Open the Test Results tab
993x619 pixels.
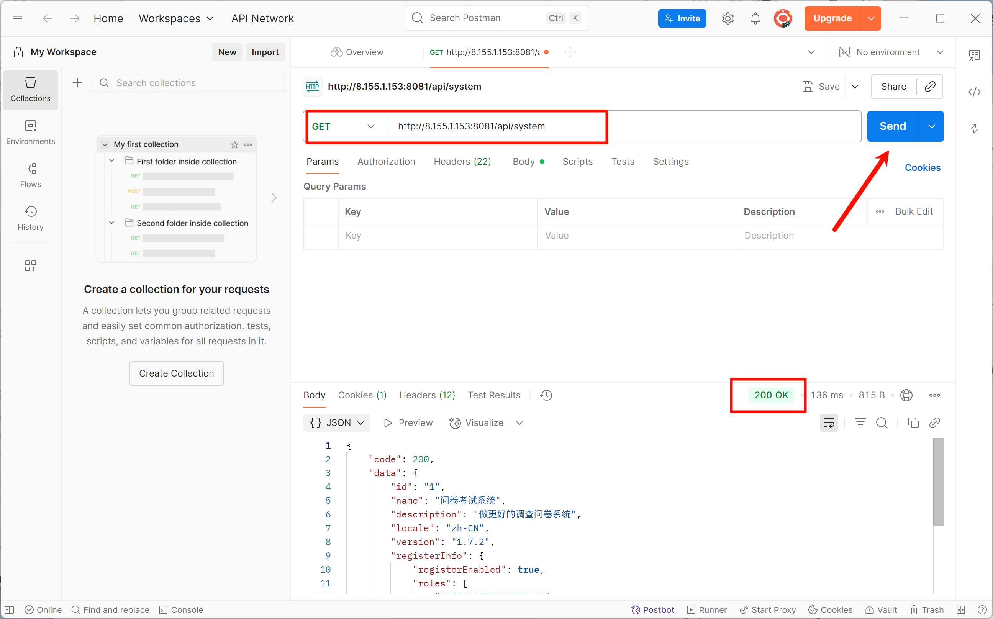[x=494, y=395]
